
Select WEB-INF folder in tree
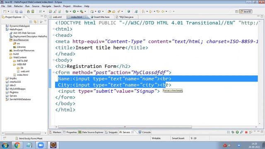[x=22, y=64]
